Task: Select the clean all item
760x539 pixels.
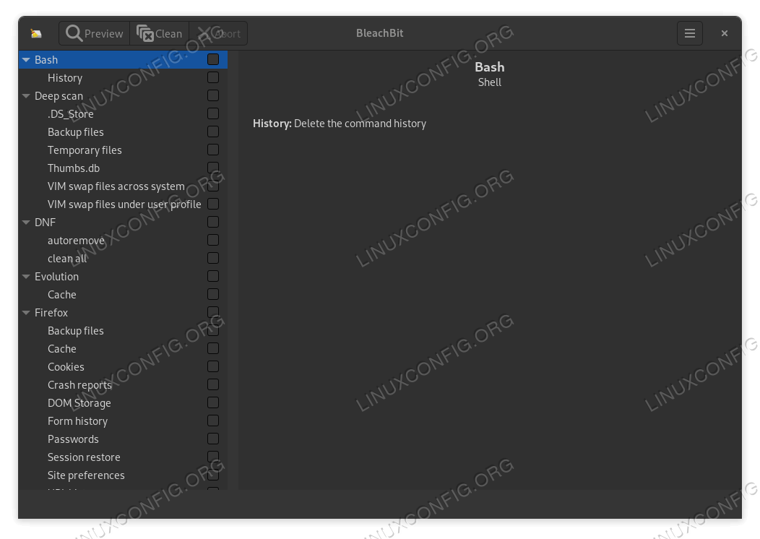Action: (x=67, y=259)
